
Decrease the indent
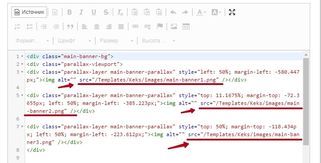pyautogui.click(x=44, y=26)
